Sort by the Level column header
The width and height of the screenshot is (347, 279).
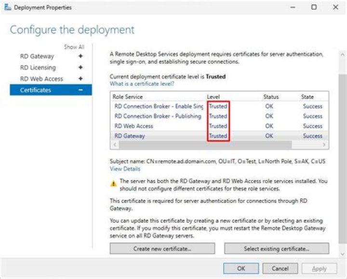tap(213, 97)
